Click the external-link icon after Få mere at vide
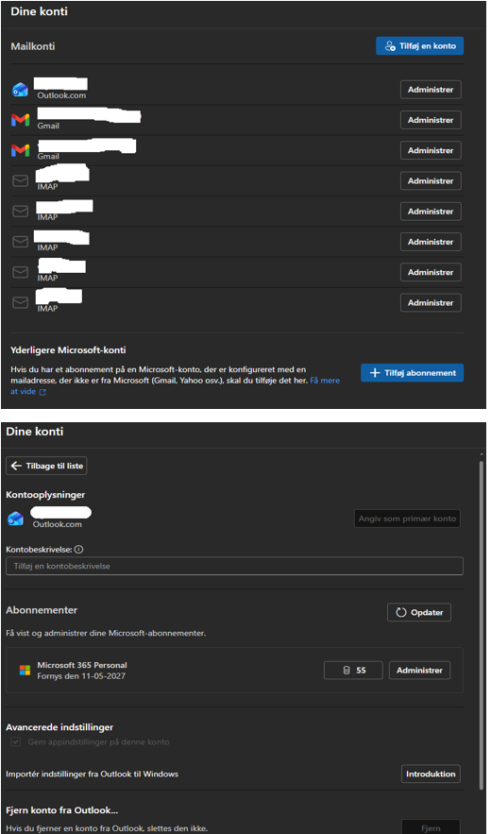 click(42, 393)
